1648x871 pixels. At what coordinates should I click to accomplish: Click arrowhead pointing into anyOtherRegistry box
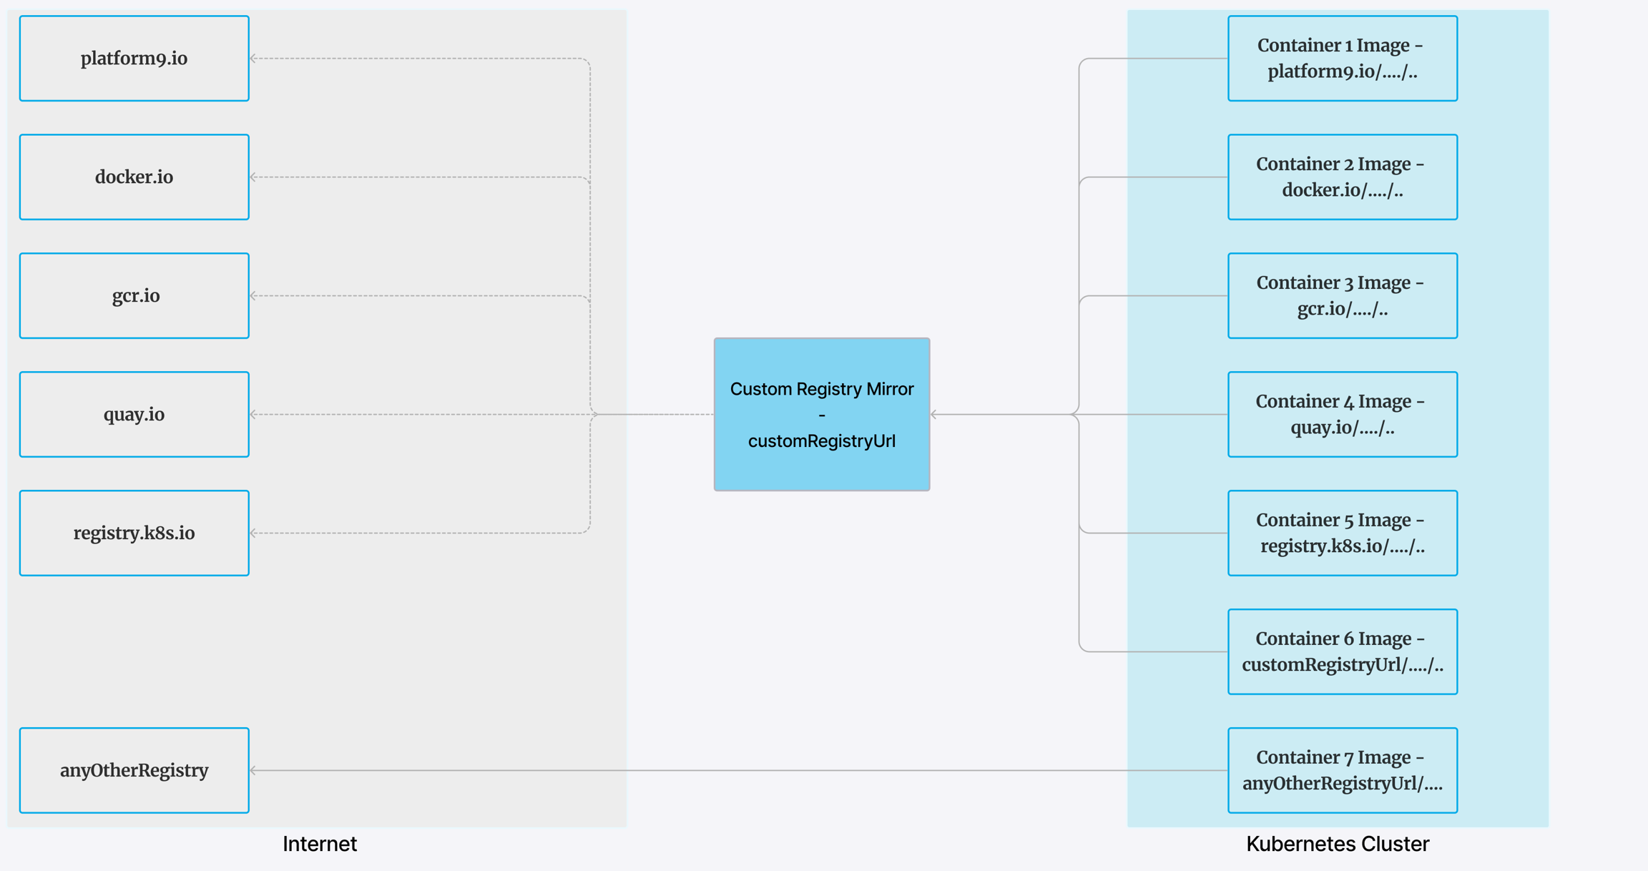pos(254,771)
